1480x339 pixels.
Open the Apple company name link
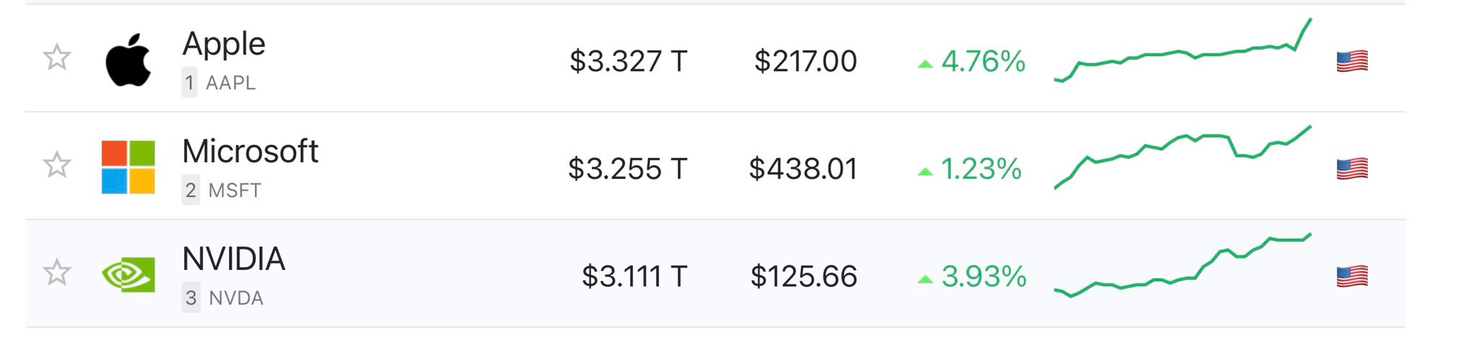223,45
